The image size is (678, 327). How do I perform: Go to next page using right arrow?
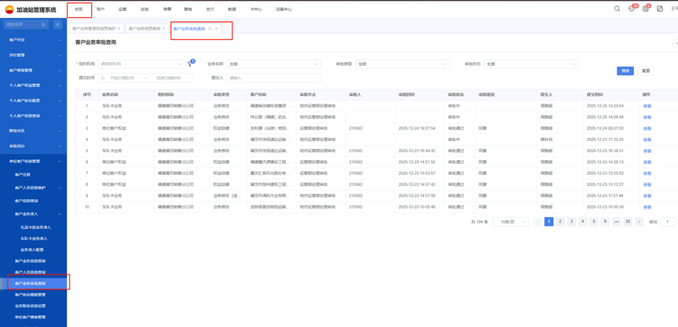(x=640, y=222)
